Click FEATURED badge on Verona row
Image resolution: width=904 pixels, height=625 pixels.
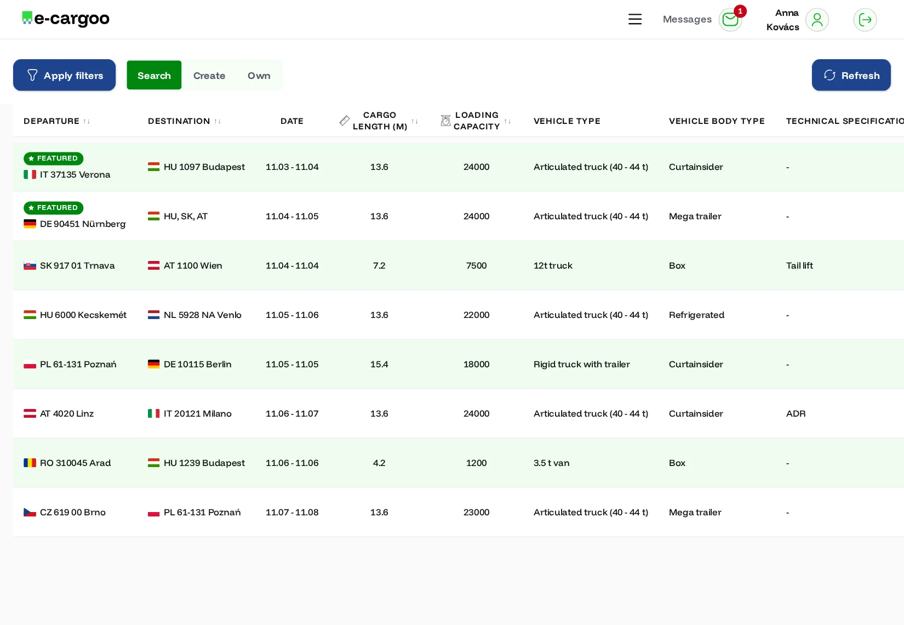coord(54,158)
